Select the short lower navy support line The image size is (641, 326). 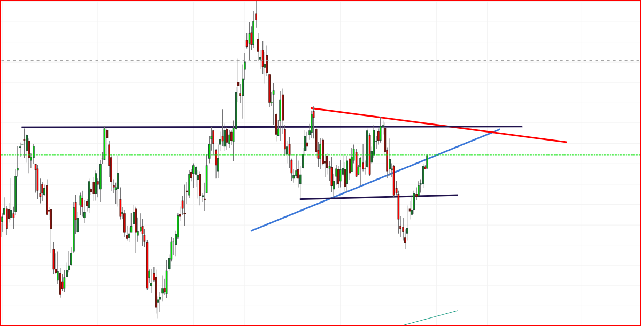[x=379, y=197]
